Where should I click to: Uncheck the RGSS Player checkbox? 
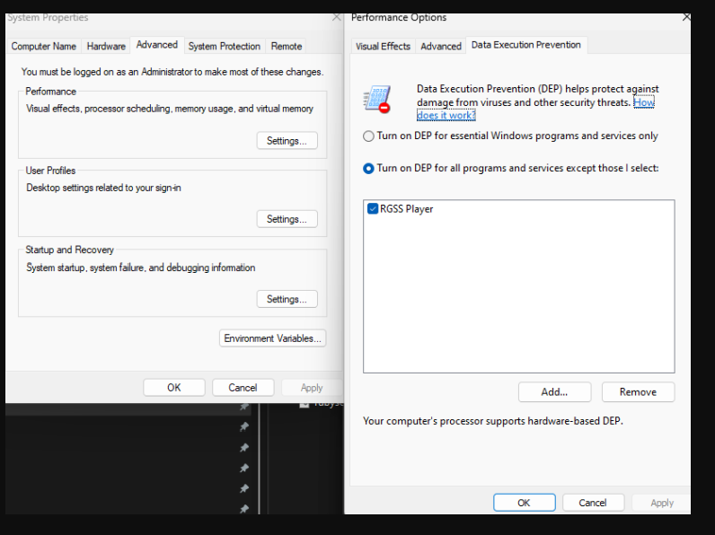pos(373,209)
